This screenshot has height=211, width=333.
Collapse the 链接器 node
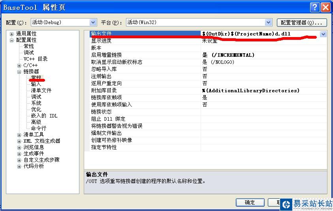tap(19, 72)
